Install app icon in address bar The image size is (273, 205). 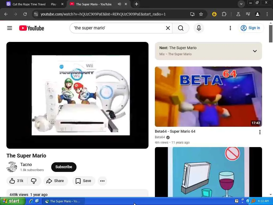click(x=192, y=14)
